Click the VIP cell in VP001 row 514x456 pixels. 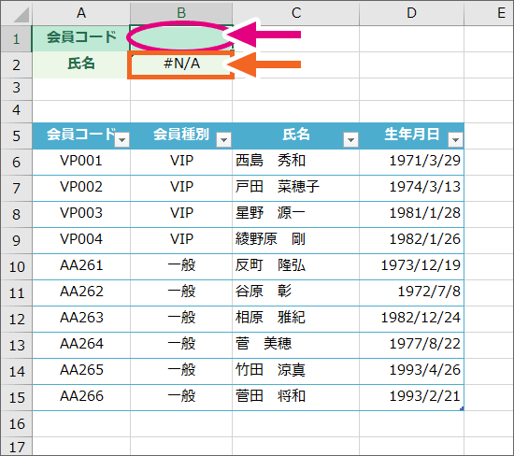(181, 162)
